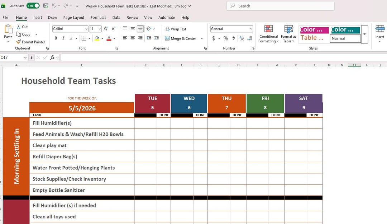Open Font dialog launcher
This screenshot has height=224, width=387.
coord(117,48)
